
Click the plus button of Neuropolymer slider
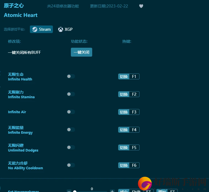point(112,191)
